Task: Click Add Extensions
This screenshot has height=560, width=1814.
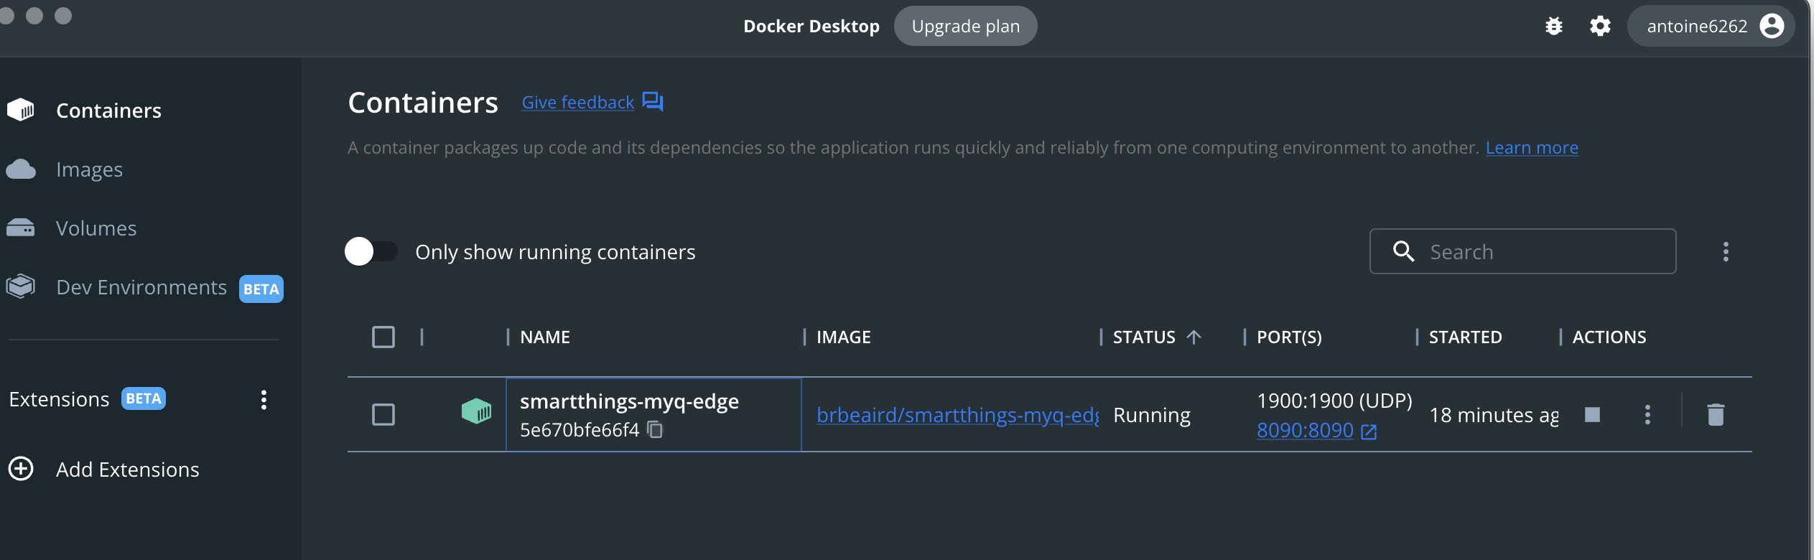Action: pos(127,470)
